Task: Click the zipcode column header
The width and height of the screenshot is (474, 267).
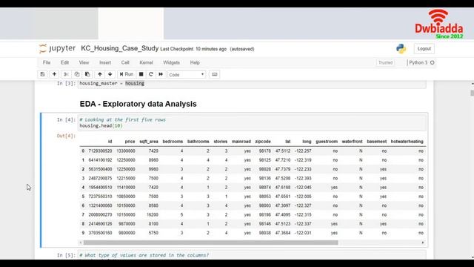Action: [x=263, y=142]
